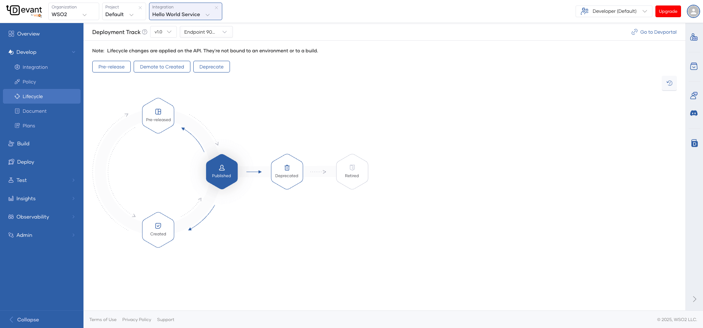Open the Overview menu item
Screen dimensions: 703x328
pyautogui.click(x=28, y=34)
